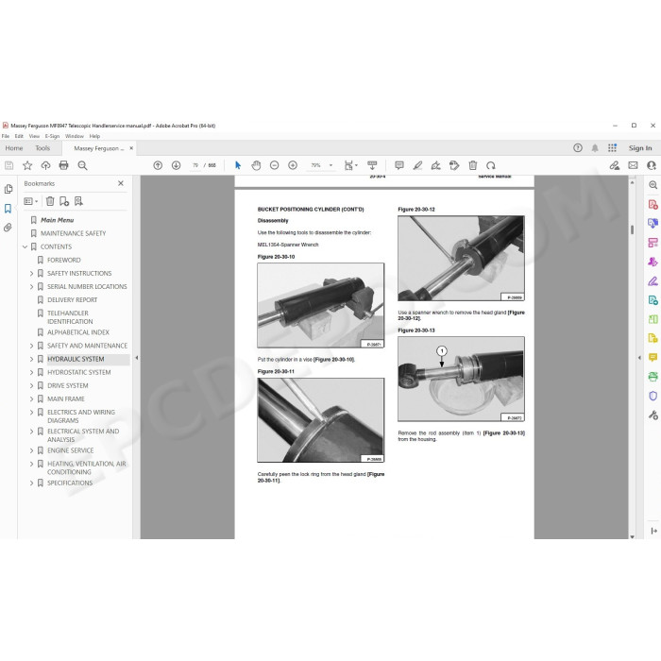Open the sign document tool
This screenshot has width=661, height=661.
pyautogui.click(x=436, y=165)
